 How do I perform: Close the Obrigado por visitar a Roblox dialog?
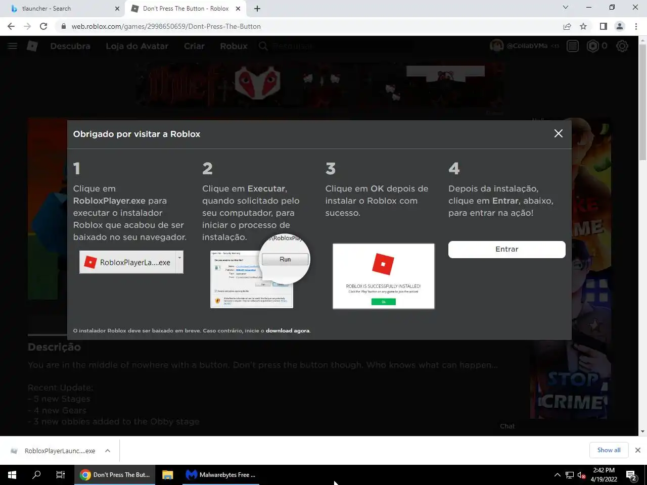tap(558, 133)
